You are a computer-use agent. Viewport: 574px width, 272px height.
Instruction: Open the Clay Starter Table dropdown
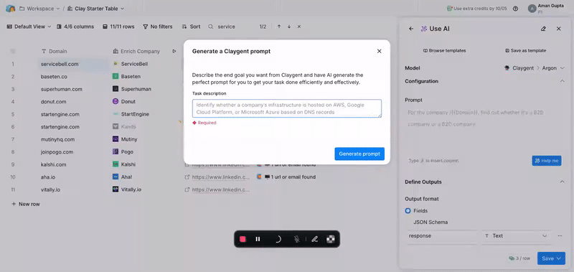pos(96,9)
